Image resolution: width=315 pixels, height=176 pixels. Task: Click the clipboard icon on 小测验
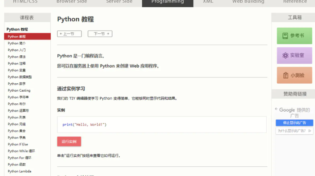[x=285, y=75]
